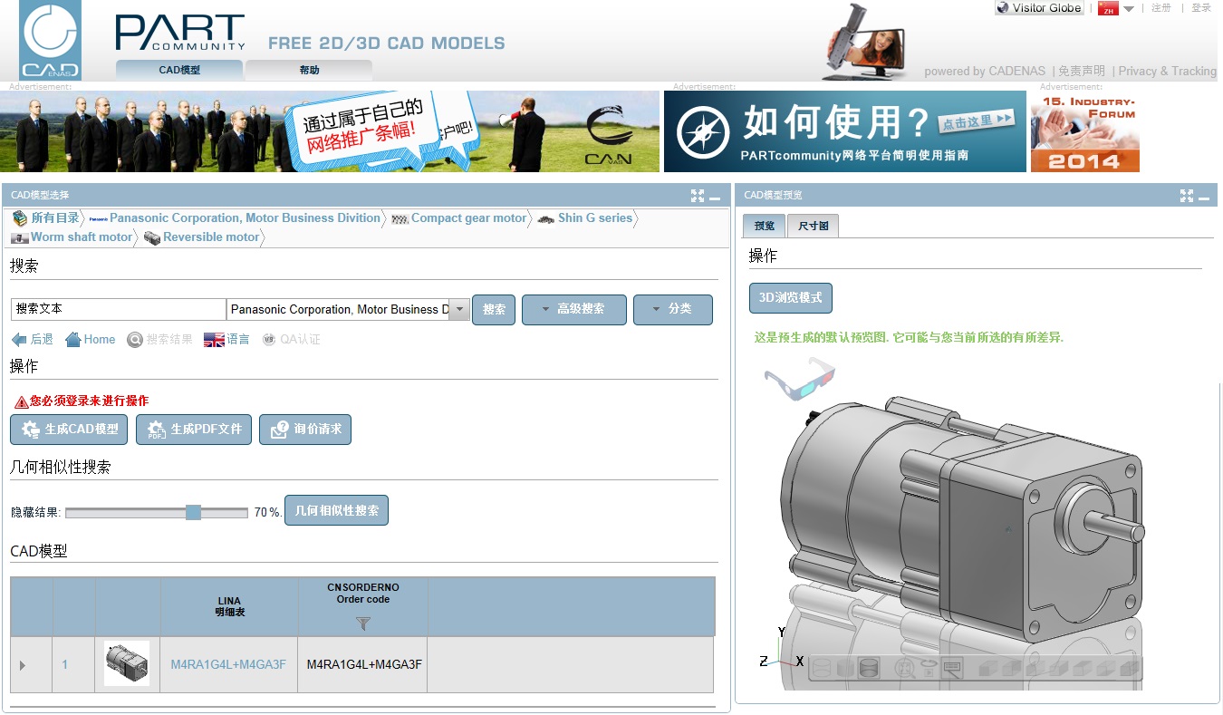Open the Panasonic Corporation catalog combo box
Image resolution: width=1223 pixels, height=715 pixels.
[x=348, y=309]
